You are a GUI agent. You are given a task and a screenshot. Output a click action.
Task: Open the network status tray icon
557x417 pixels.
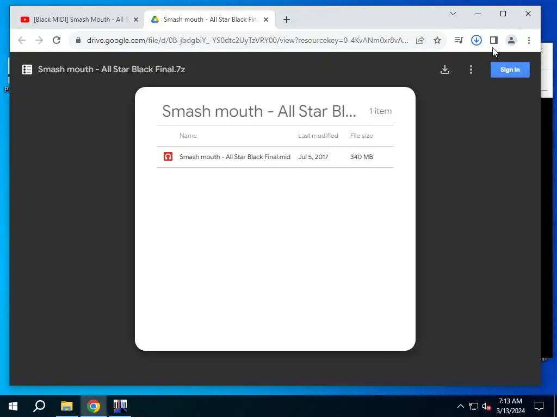pos(474,406)
